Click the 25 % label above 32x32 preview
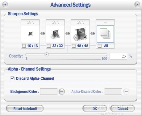The height and width of the screenshot is (116, 142). (56, 22)
